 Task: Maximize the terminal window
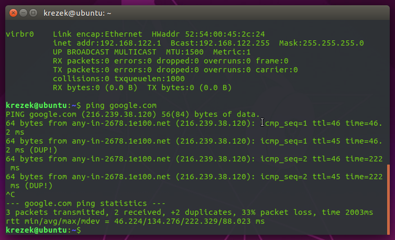click(x=33, y=12)
